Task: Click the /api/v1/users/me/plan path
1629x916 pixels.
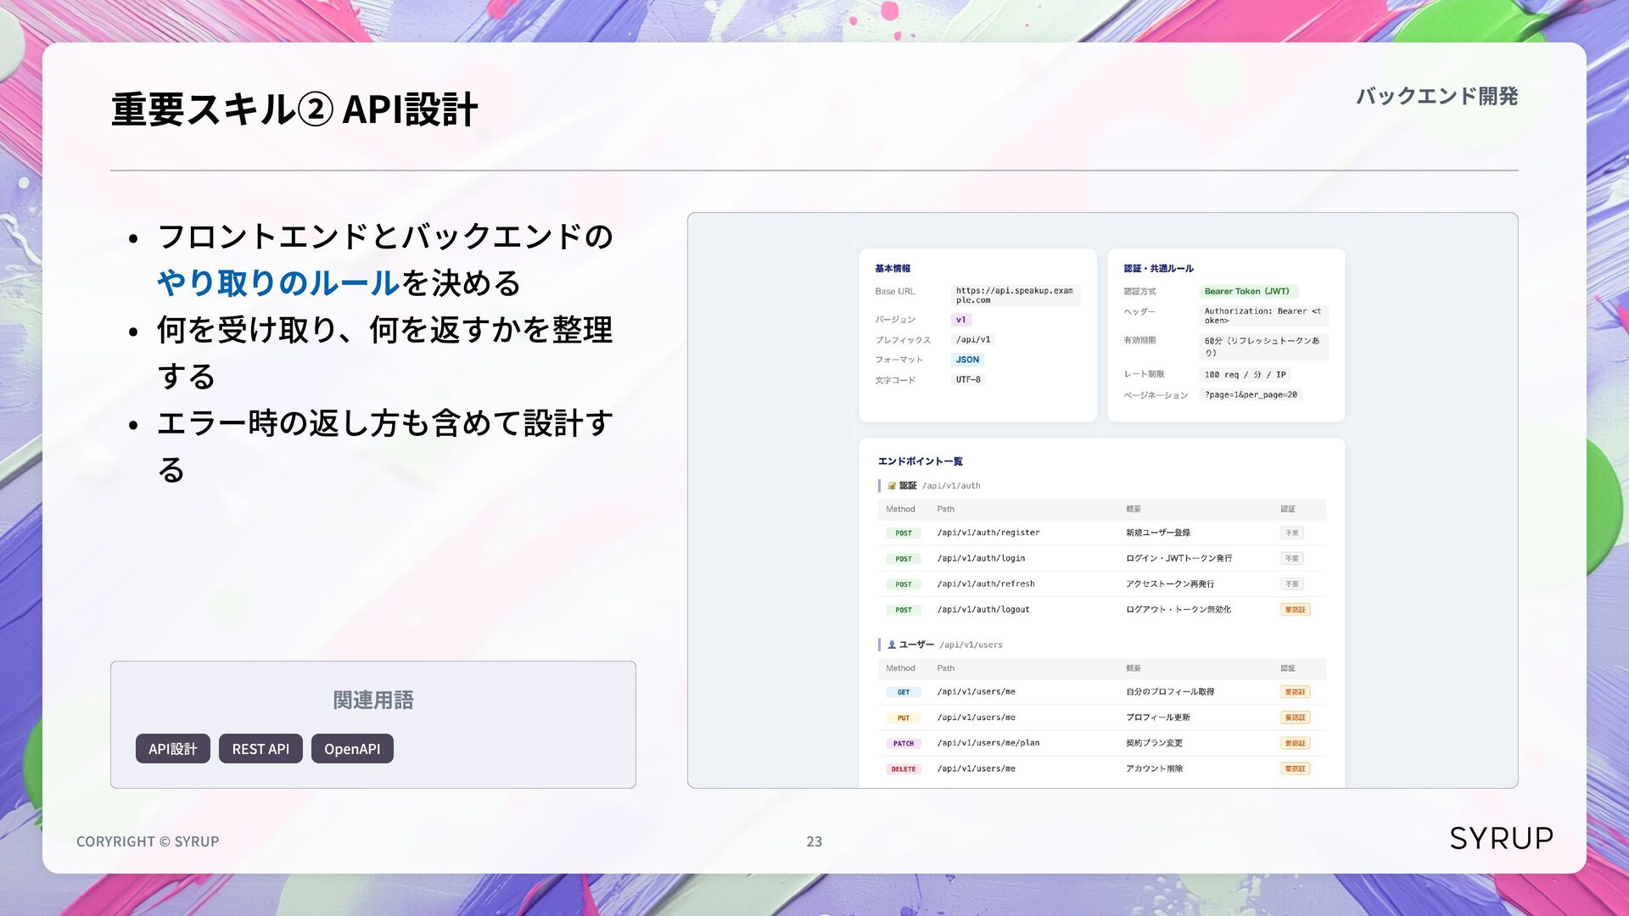Action: pos(988,742)
